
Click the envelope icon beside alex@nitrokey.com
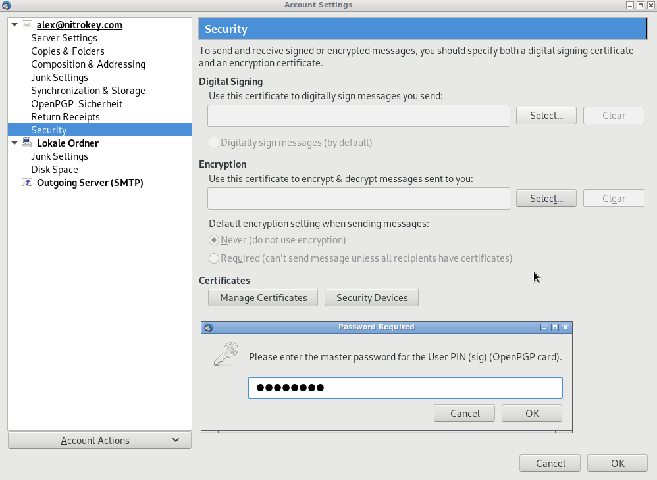click(27, 25)
